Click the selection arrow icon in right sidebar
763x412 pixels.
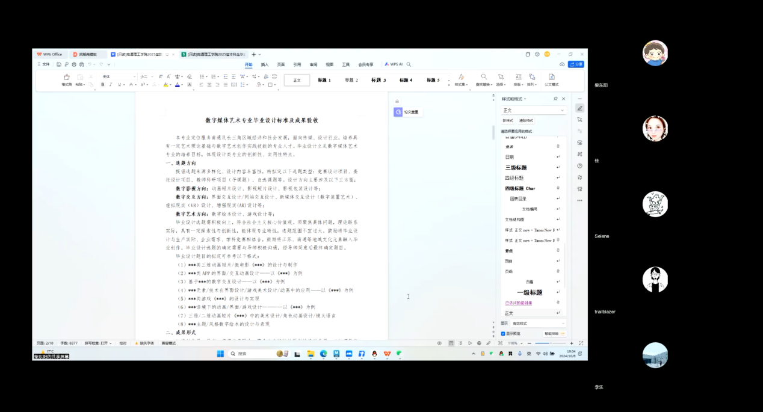click(x=579, y=120)
